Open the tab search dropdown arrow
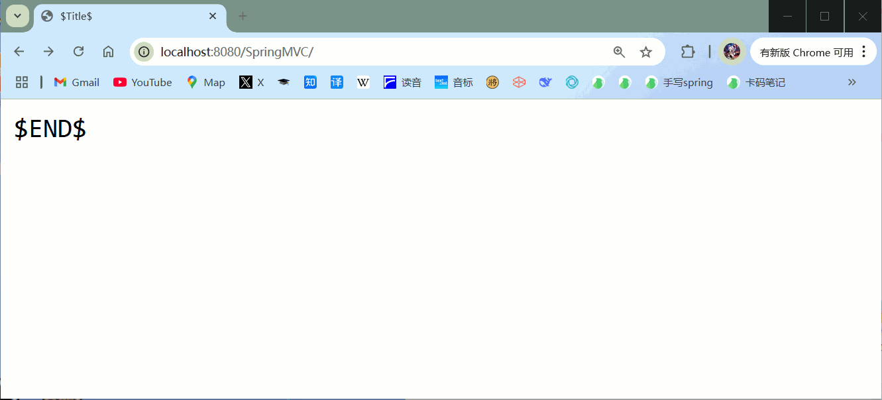The height and width of the screenshot is (400, 882). pos(18,16)
